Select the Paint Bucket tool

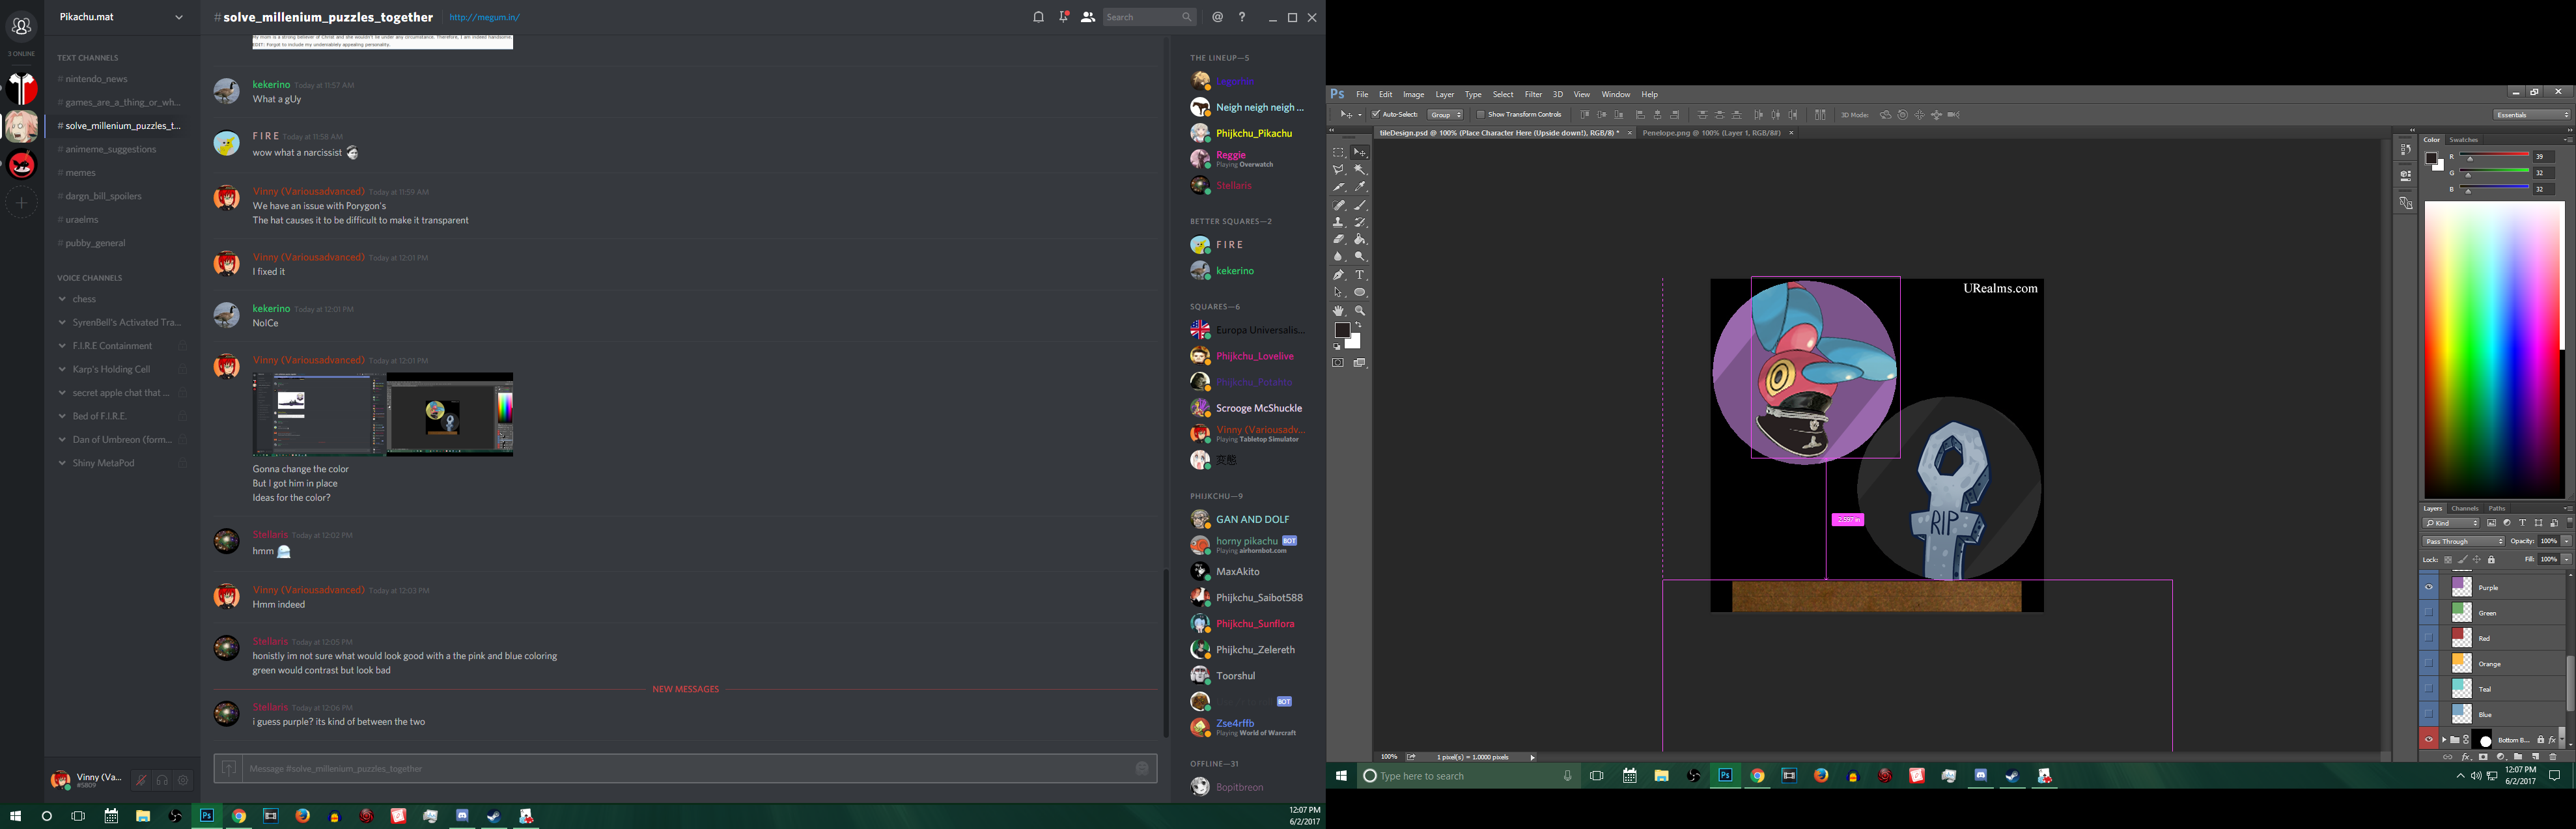point(1360,240)
